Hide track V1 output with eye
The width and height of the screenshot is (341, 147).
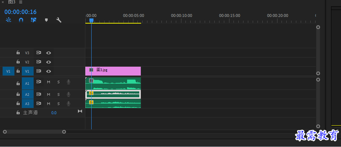click(49, 71)
